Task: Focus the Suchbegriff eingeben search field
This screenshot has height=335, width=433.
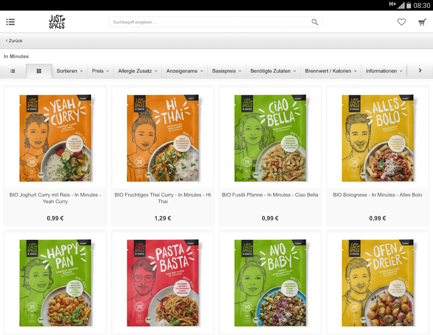Action: click(x=215, y=22)
